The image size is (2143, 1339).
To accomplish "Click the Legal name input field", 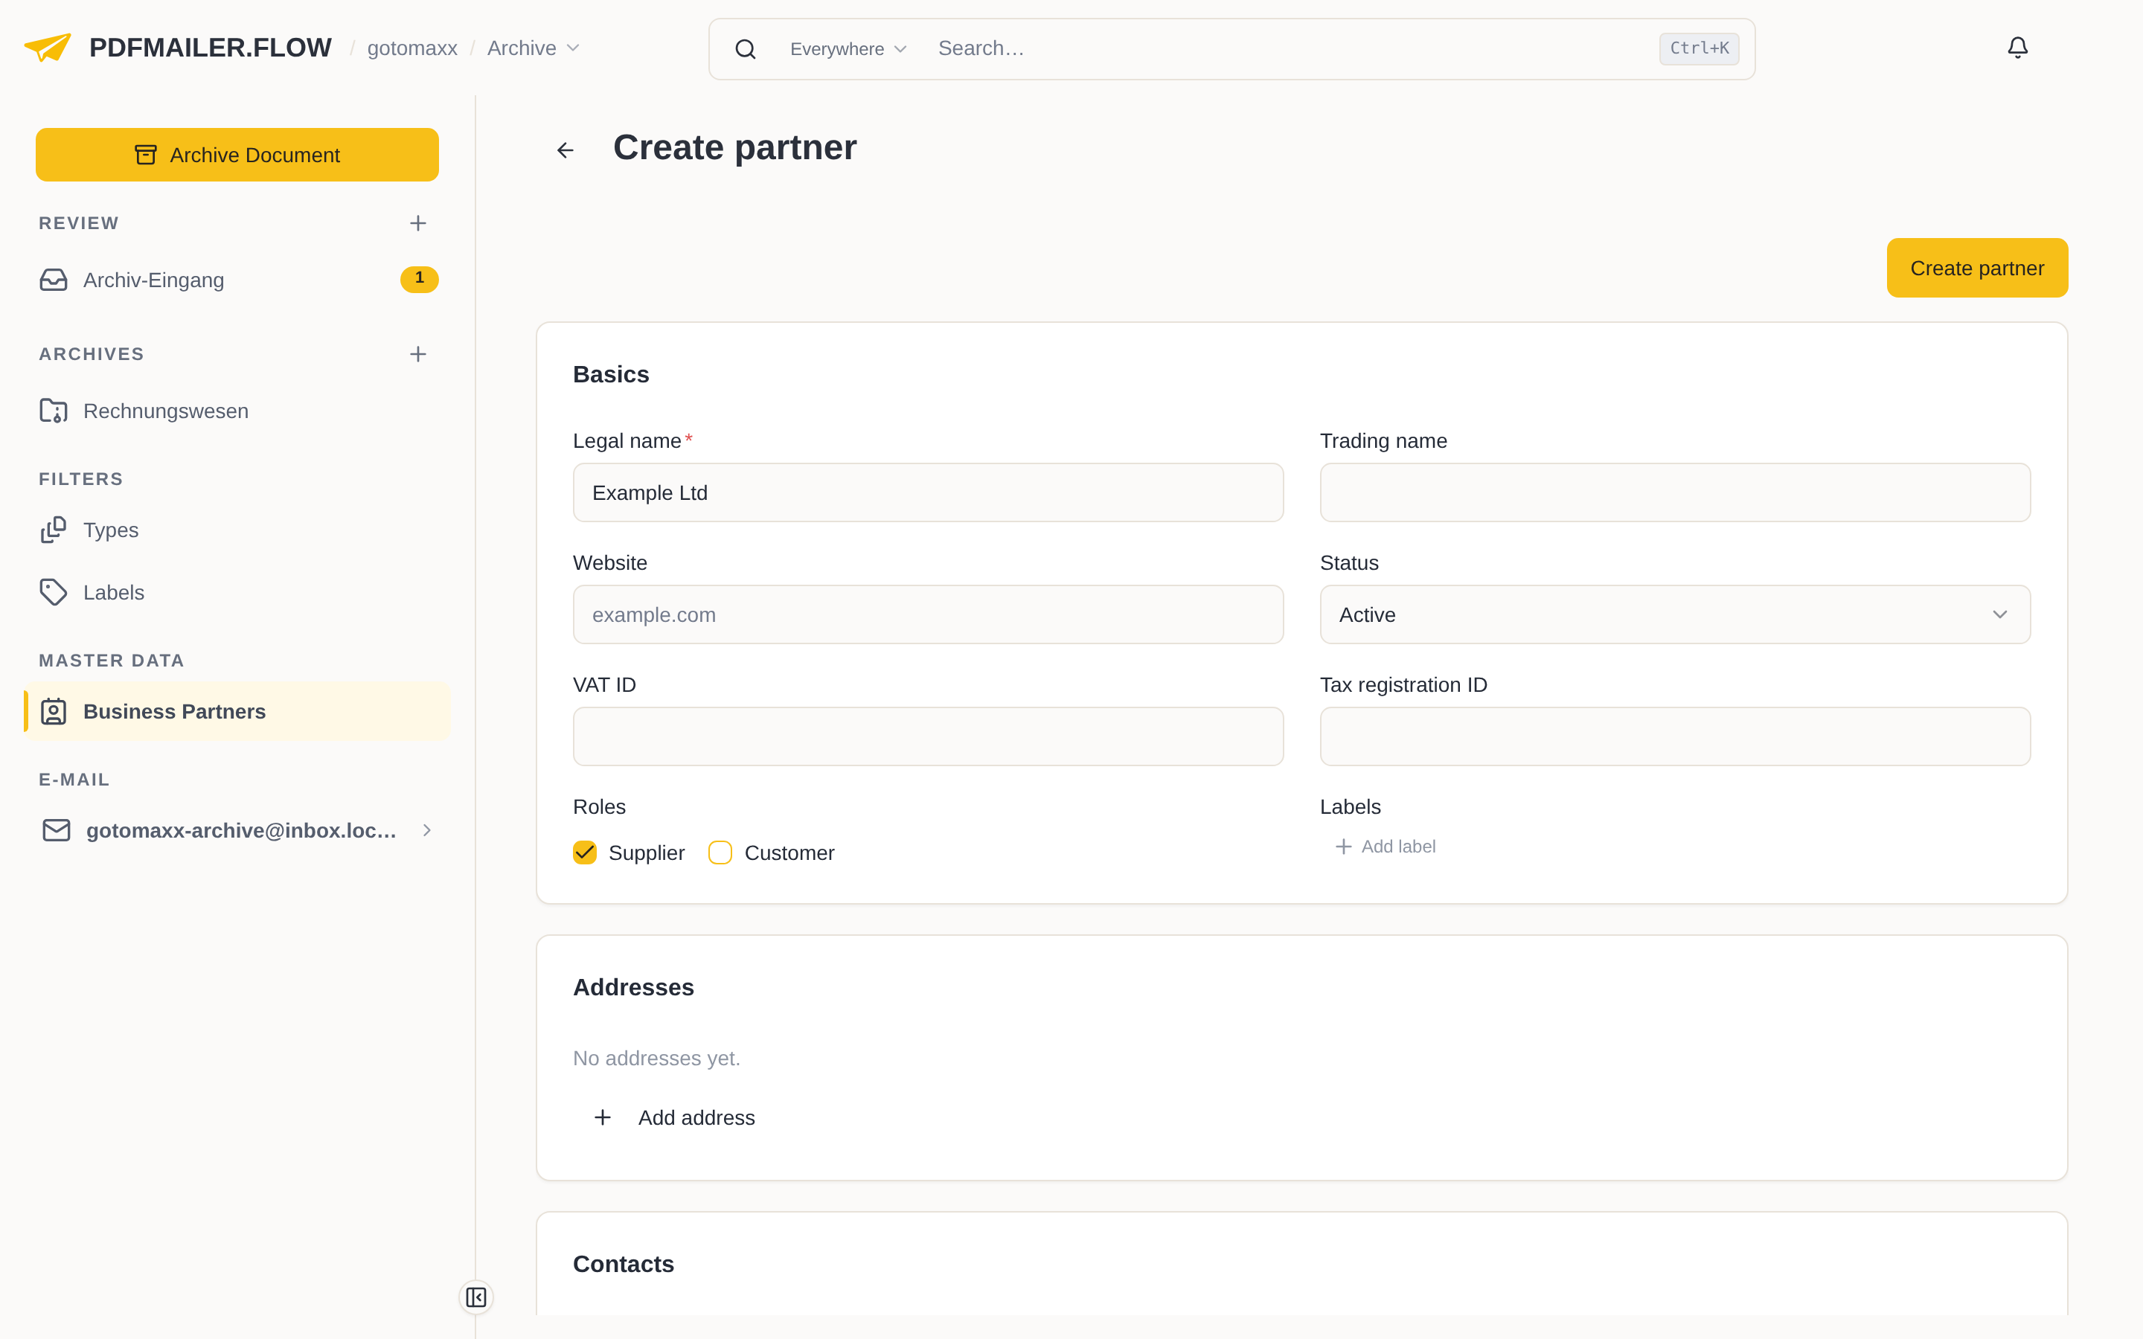I will [x=928, y=492].
